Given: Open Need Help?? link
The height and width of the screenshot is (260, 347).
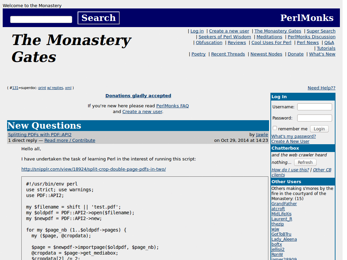Looking at the screenshot, I should coord(321,88).
